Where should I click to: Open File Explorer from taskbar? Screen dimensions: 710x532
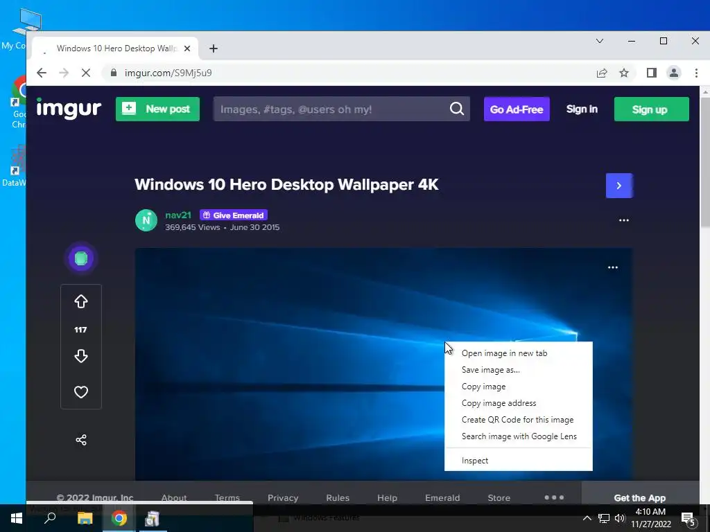click(85, 518)
